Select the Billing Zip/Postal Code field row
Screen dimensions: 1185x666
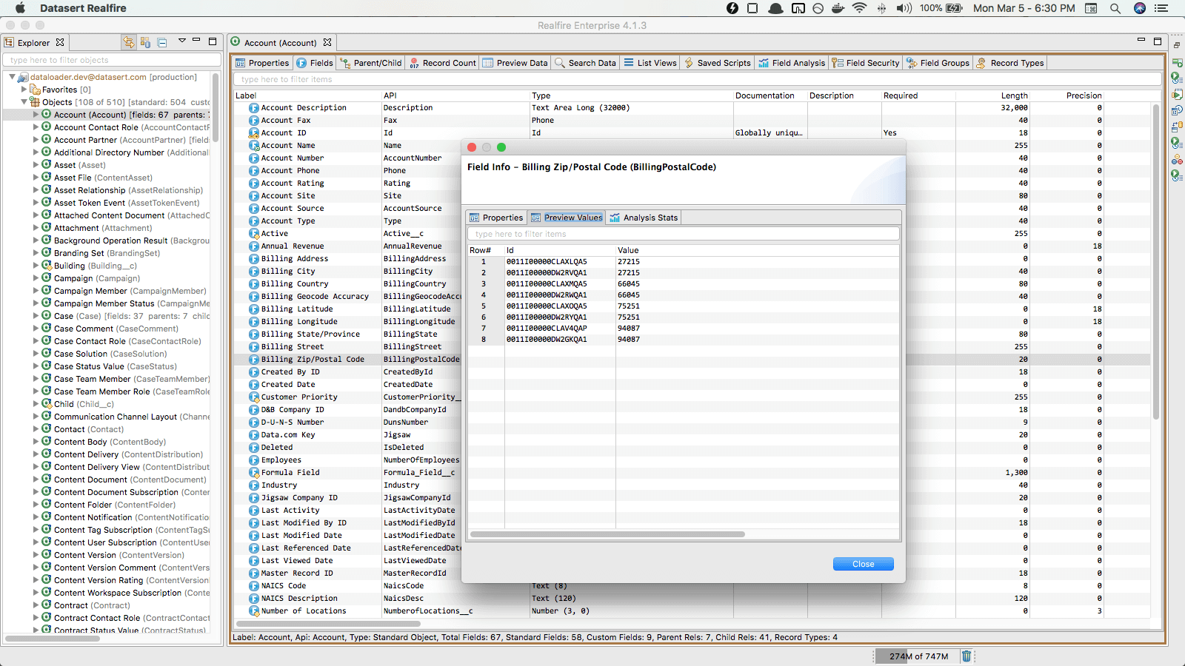click(x=692, y=360)
